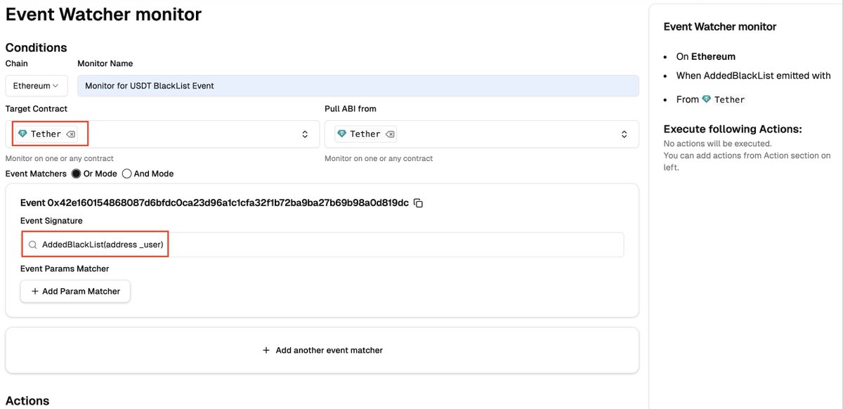Screen dimensions: 843x409
Task: Remove Tether tag from Pull ABI from
Action: click(x=390, y=134)
